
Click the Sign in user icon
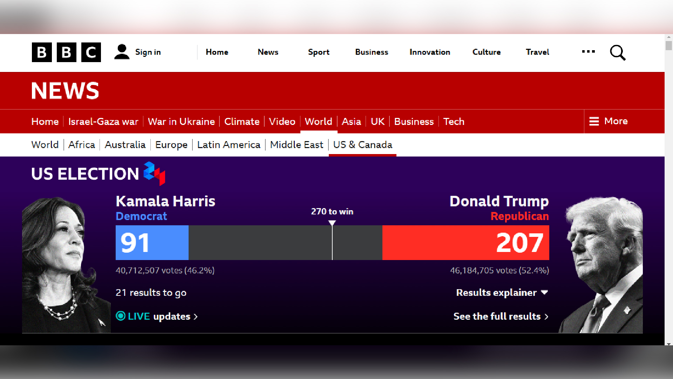(x=122, y=52)
